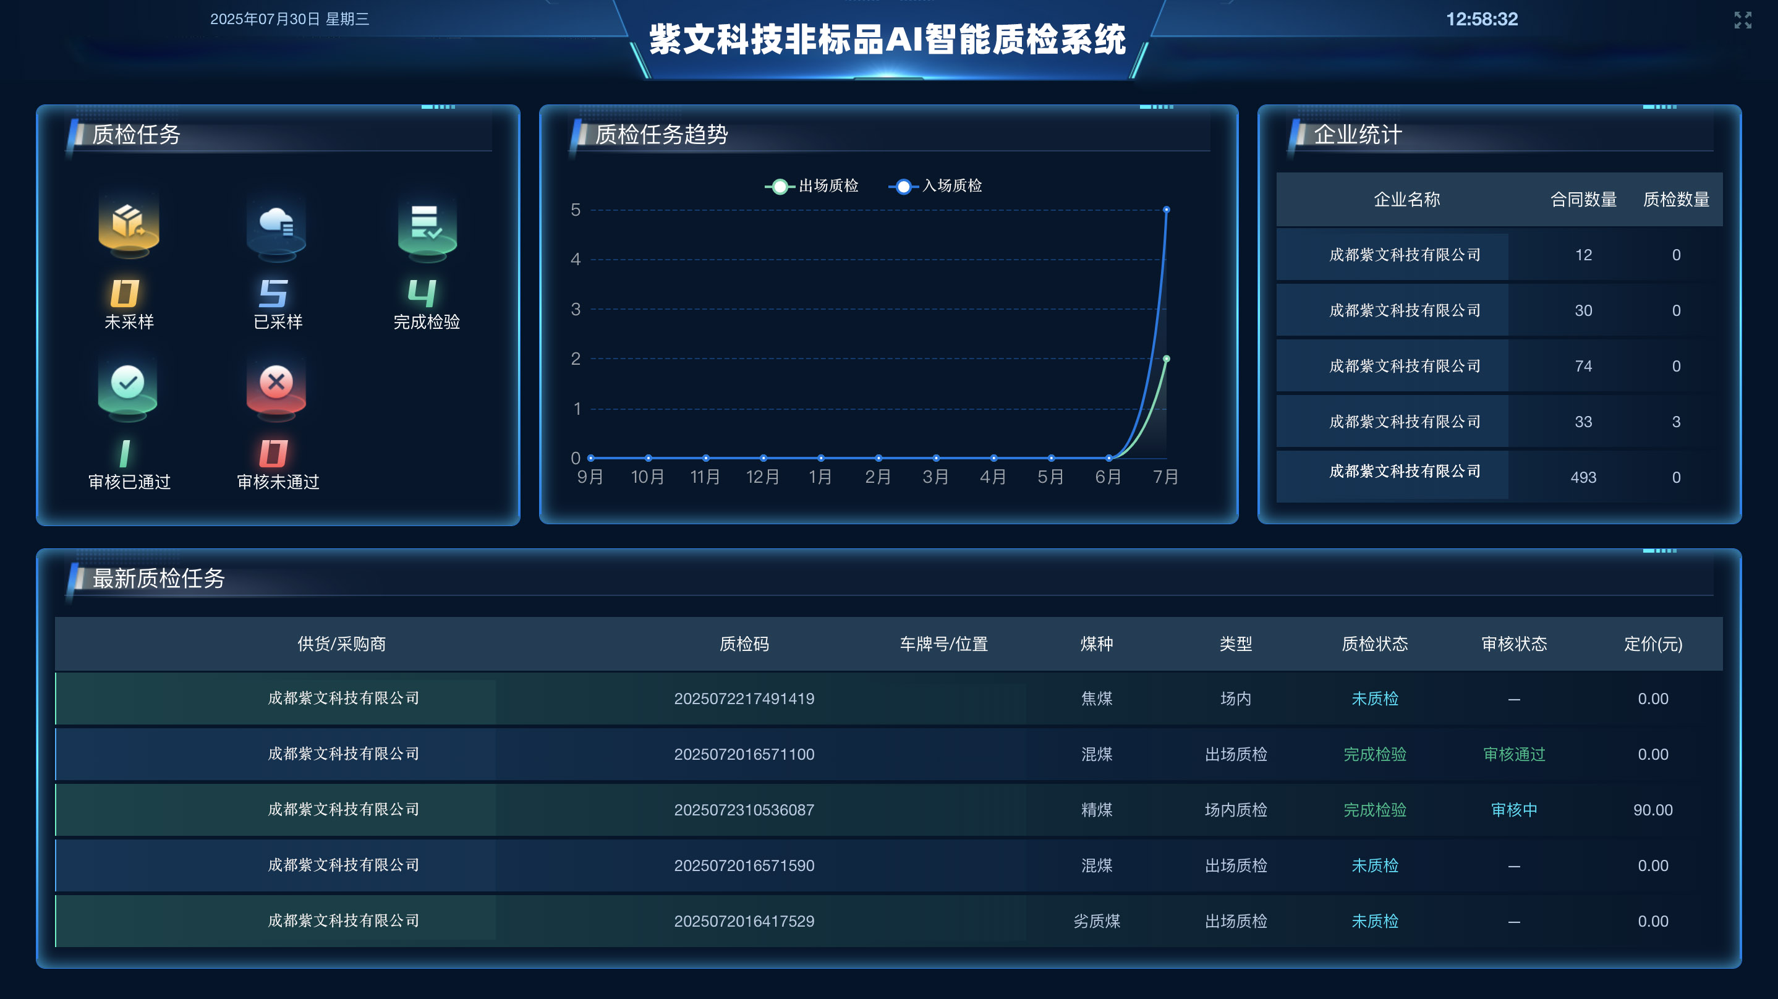Click the 焦煤 coal type cell
Viewport: 1778px width, 999px height.
point(1096,699)
